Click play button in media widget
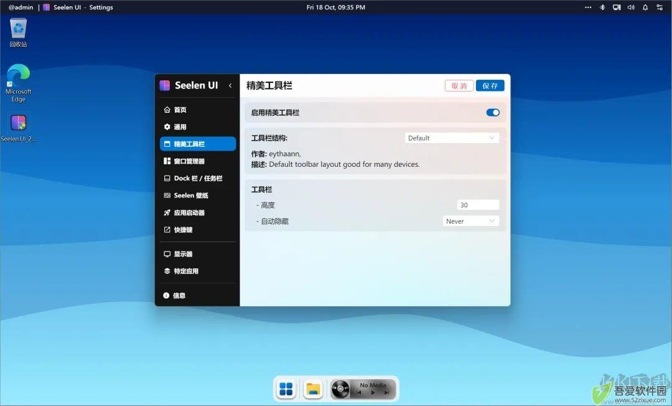 coord(373,393)
